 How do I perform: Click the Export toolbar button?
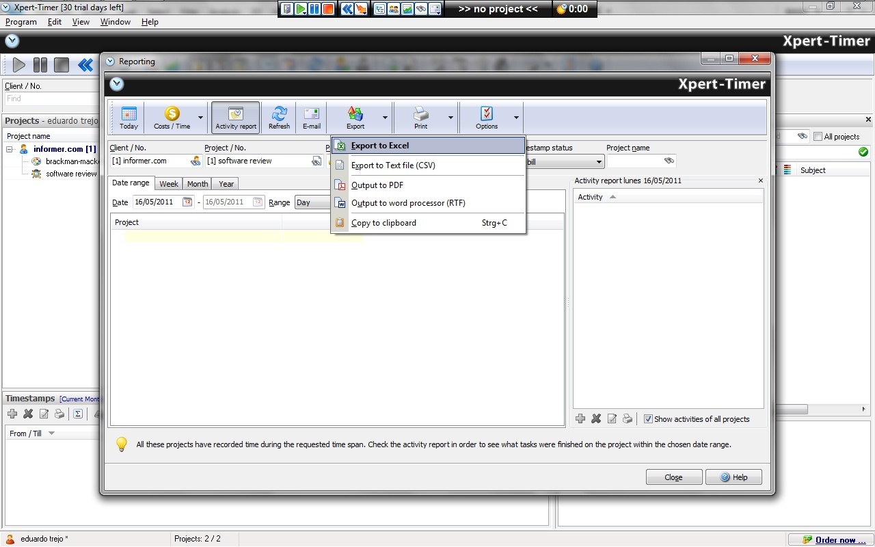pos(355,118)
